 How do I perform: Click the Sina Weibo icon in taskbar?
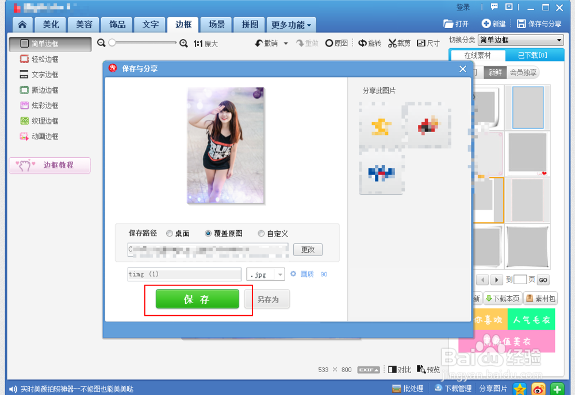pyautogui.click(x=539, y=389)
